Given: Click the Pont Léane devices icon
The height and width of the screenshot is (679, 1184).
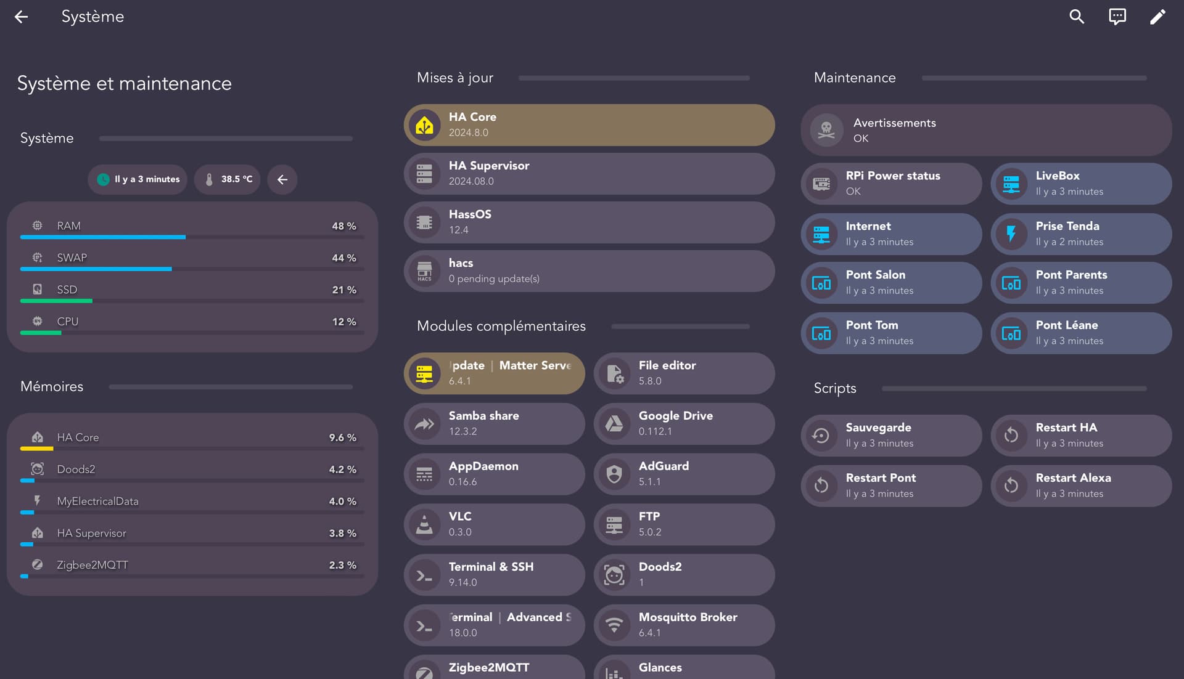Looking at the screenshot, I should (x=1011, y=333).
